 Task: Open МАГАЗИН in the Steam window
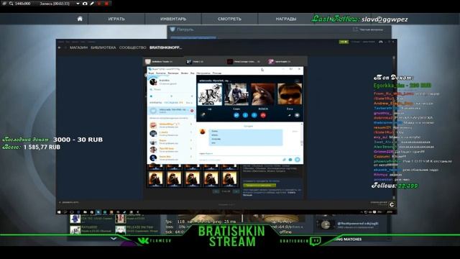click(78, 47)
